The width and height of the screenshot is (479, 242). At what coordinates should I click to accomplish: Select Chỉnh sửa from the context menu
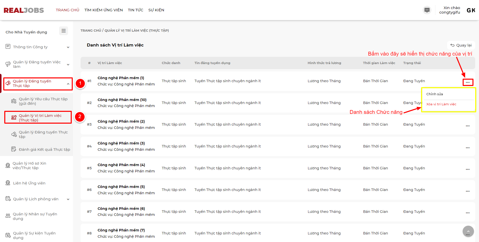click(434, 94)
